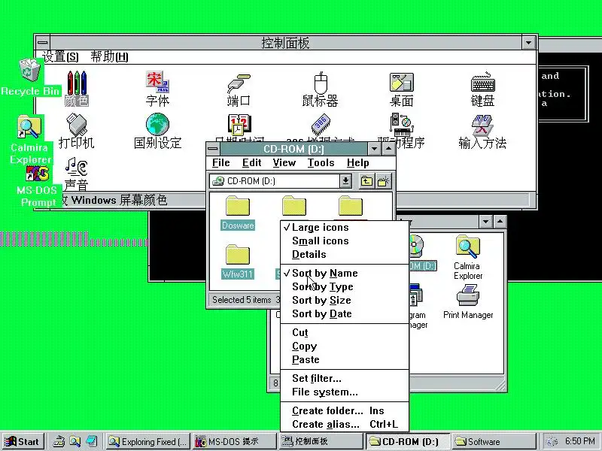This screenshot has height=451, width=602.
Task: Select Calmira Explorer icon in Software window
Action: (468, 258)
